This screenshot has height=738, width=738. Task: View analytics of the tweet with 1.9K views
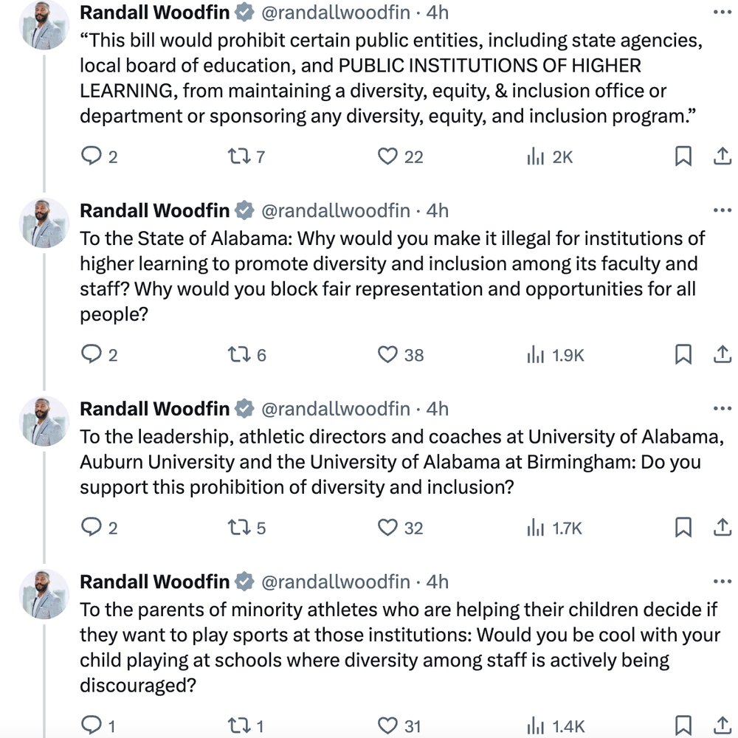pos(556,354)
